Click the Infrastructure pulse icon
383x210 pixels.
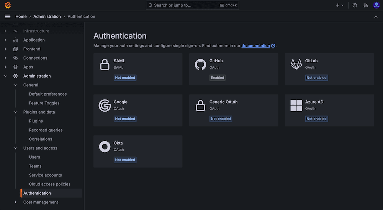[x=15, y=31]
